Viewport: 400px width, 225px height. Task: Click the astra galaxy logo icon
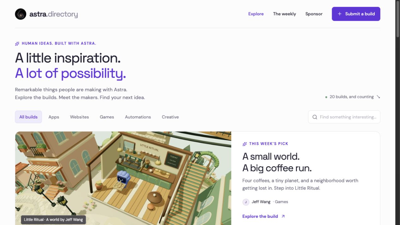point(21,14)
